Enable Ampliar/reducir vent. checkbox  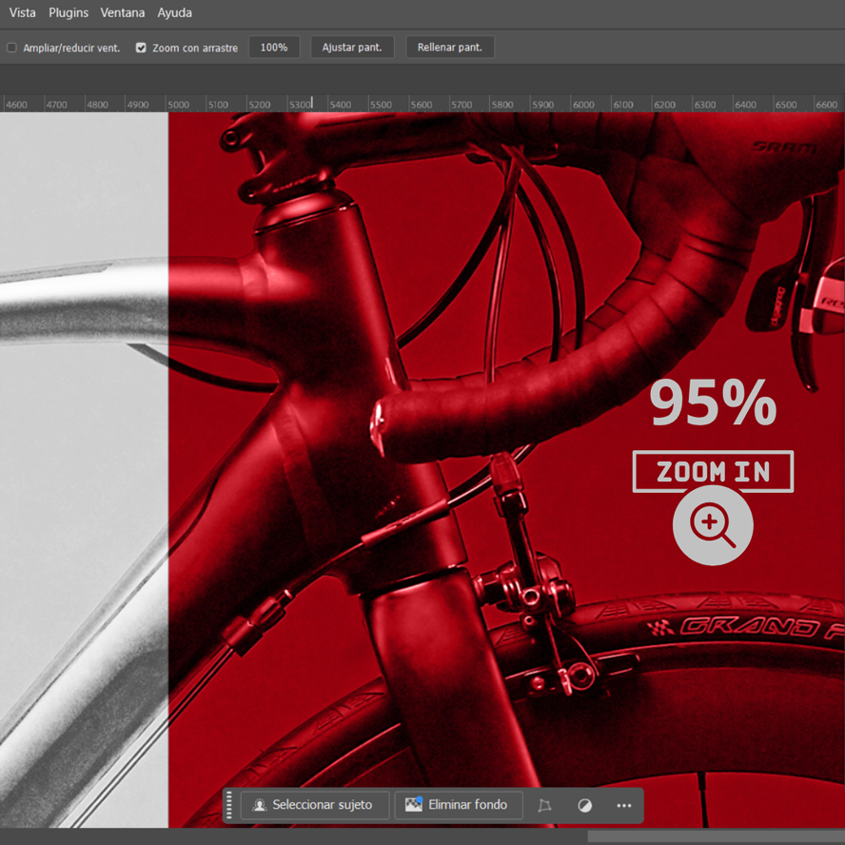tap(11, 48)
